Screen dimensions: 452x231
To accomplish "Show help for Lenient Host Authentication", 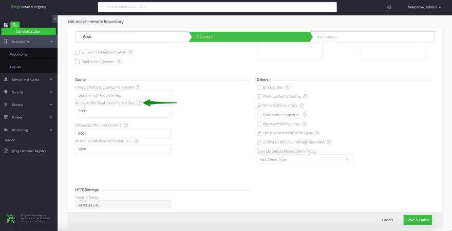I will point(130,52).
